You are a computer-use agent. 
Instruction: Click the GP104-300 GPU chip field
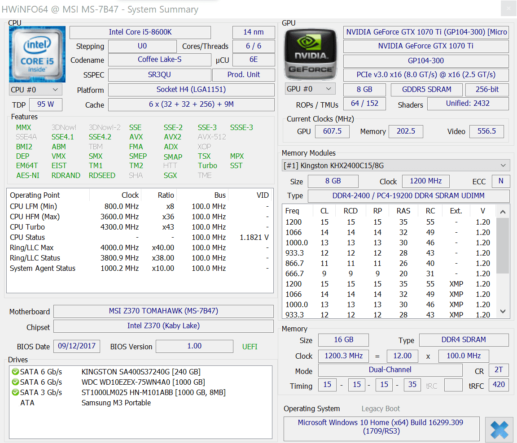click(426, 61)
